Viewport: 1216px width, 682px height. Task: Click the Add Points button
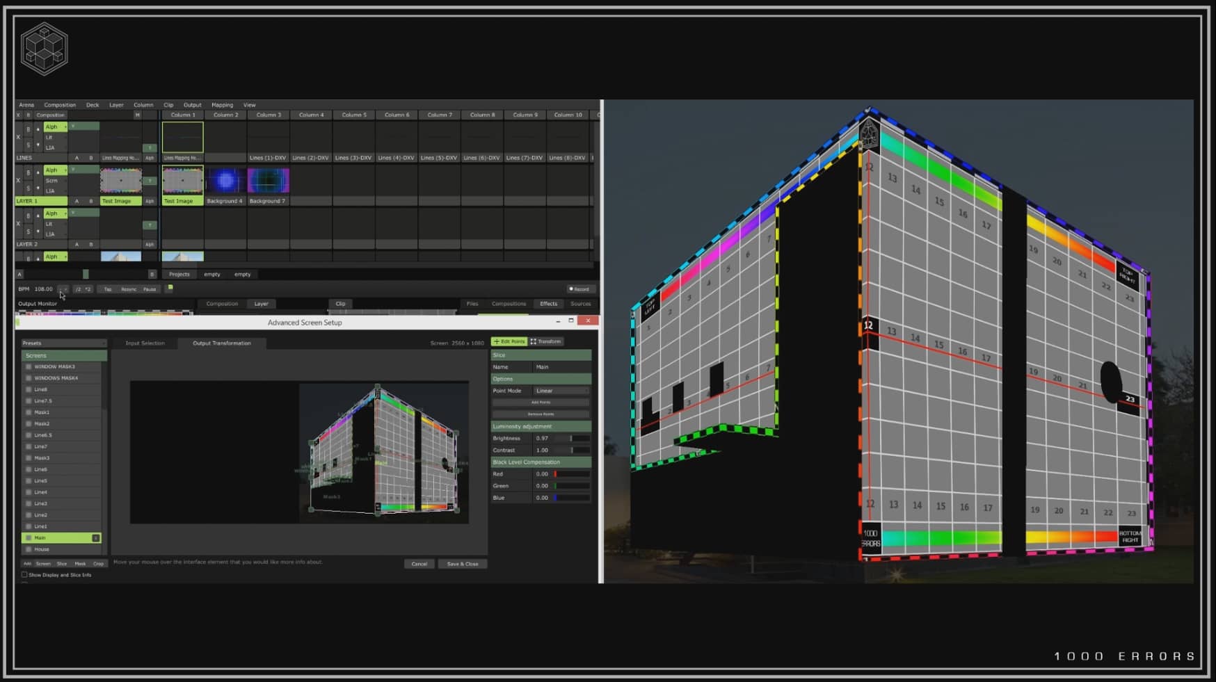(x=541, y=403)
